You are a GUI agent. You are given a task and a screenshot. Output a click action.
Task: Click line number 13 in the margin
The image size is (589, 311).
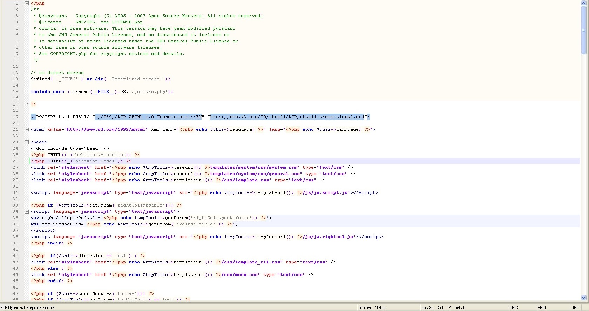pos(15,79)
